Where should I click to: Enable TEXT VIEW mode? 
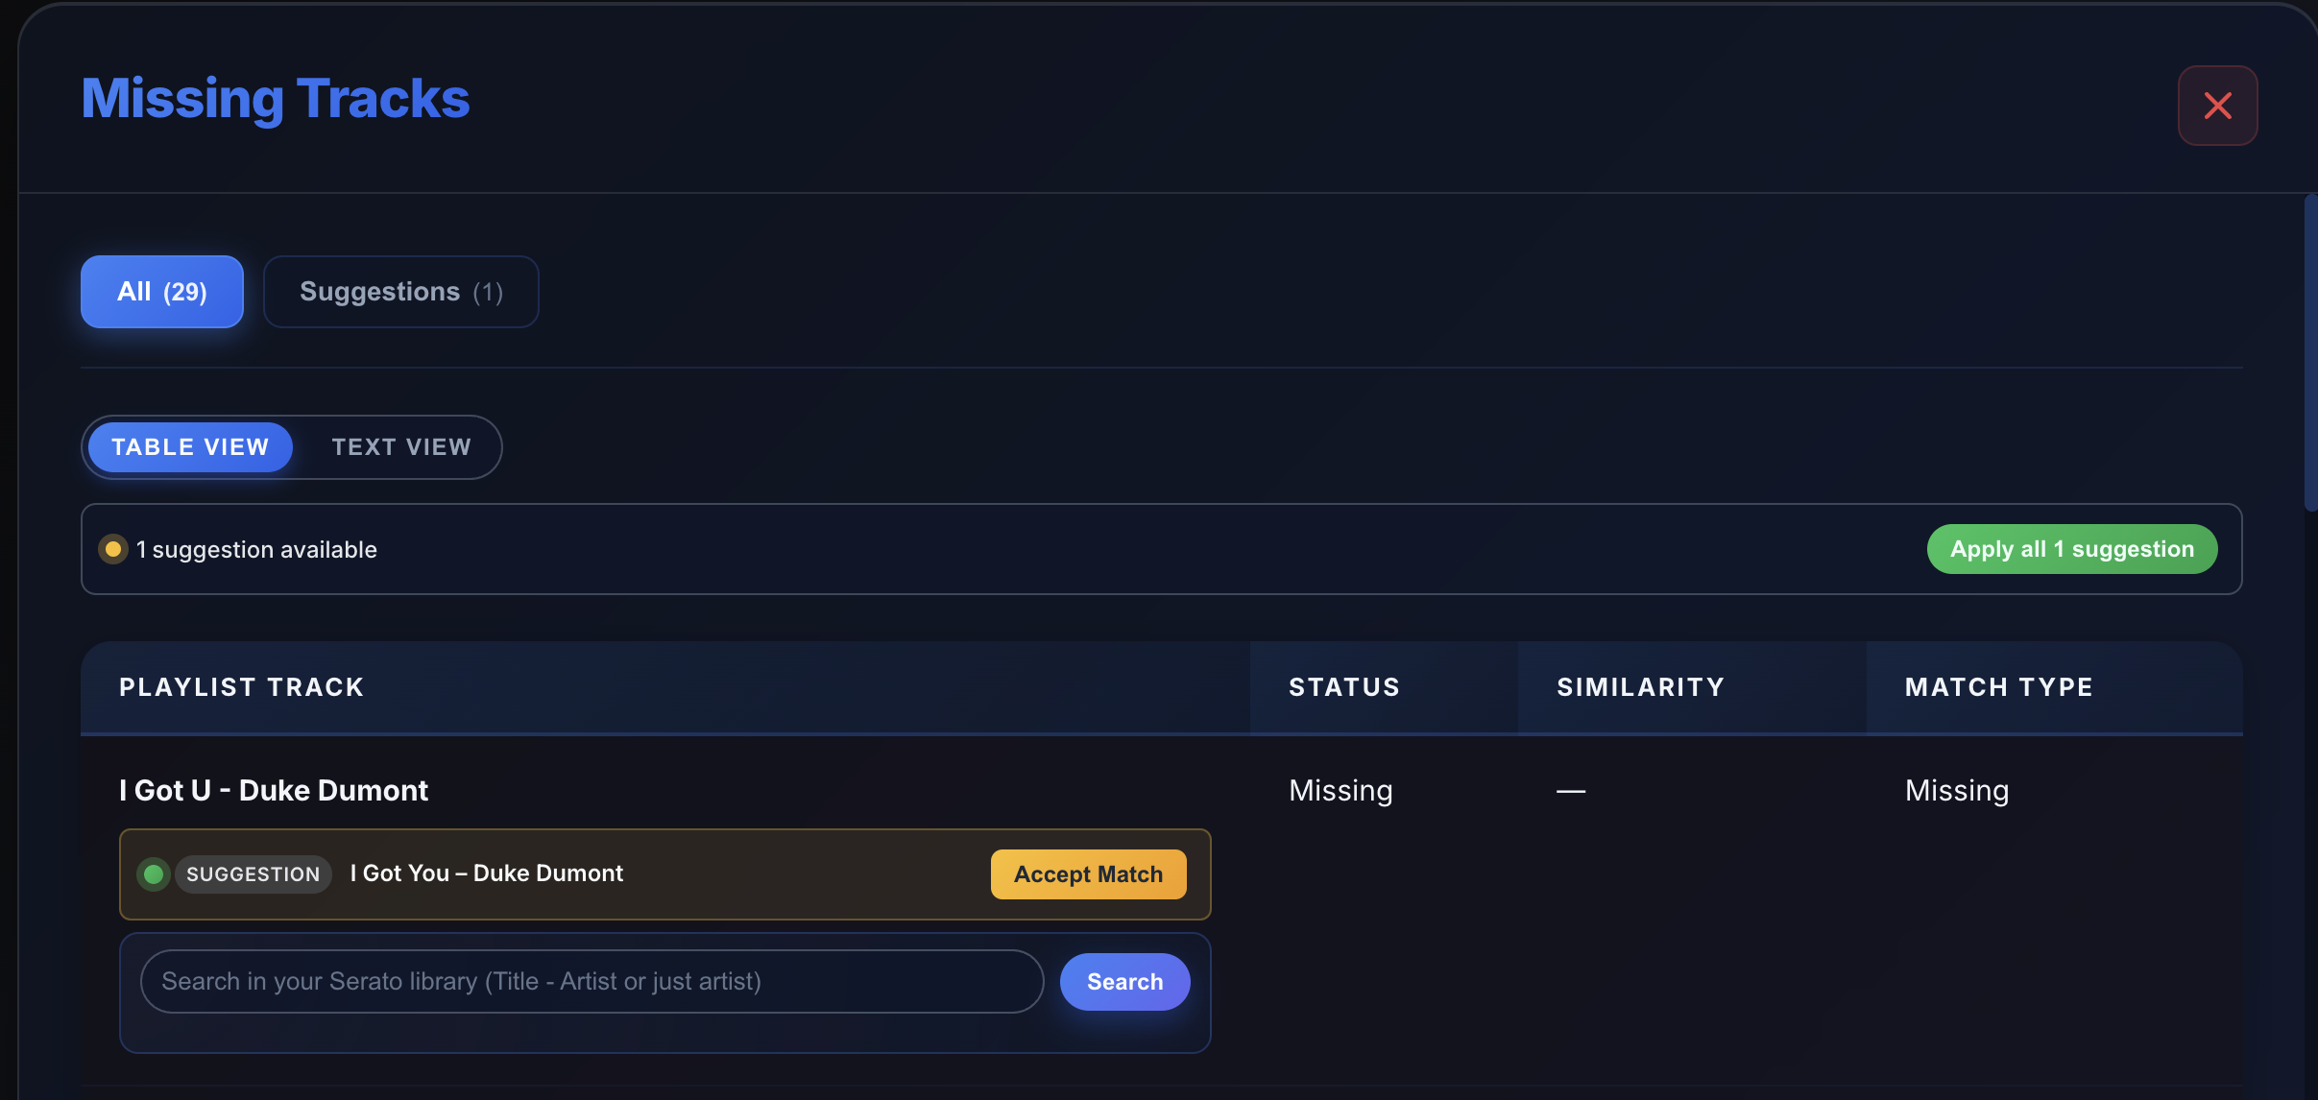click(400, 446)
